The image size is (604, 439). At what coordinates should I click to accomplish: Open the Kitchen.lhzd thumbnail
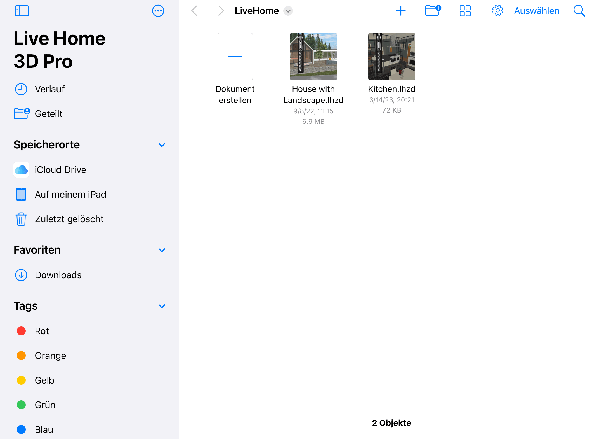click(391, 57)
